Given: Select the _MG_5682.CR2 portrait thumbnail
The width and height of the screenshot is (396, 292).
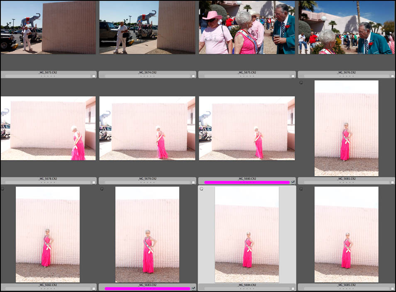Looking at the screenshot, I should 48,234.
